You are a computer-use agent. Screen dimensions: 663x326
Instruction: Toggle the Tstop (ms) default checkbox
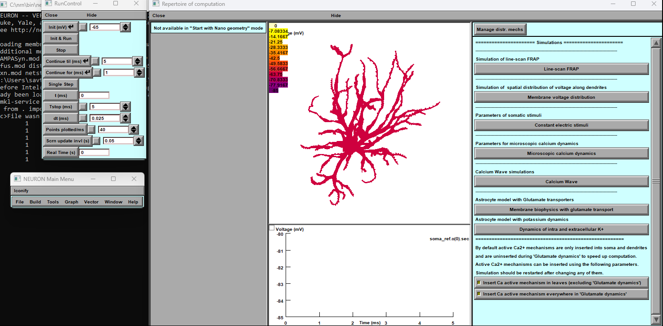click(83, 106)
